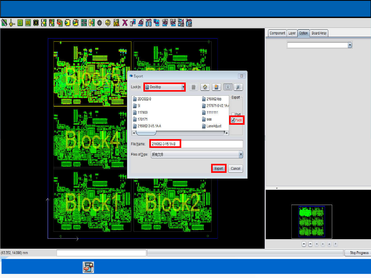Zoom out with the minus button
Image resolution: width=371 pixels, height=278 pixels.
310,244
